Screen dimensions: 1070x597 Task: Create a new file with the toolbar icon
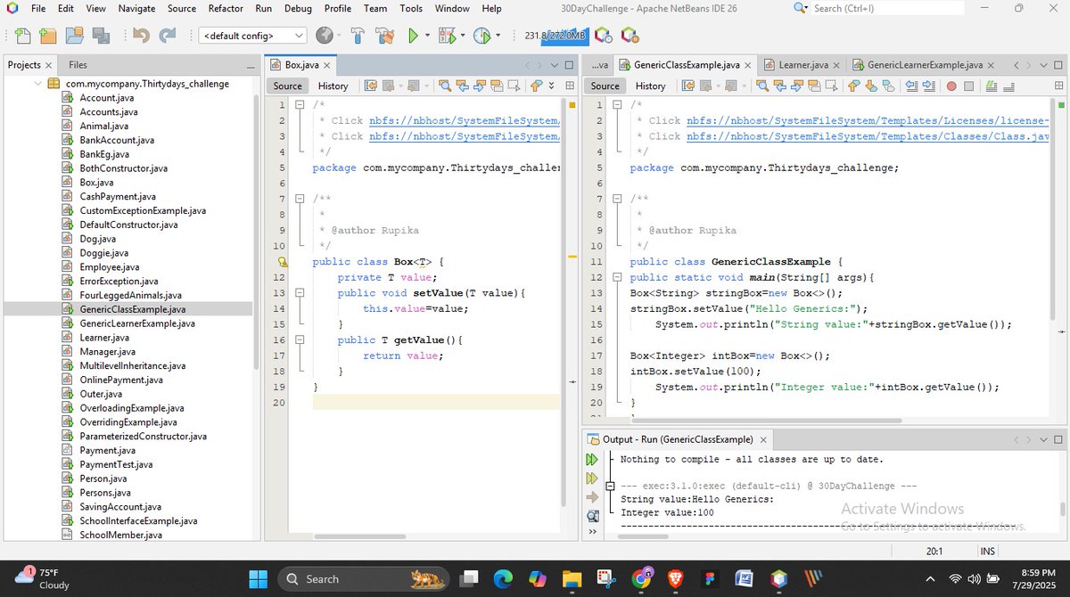tap(22, 36)
